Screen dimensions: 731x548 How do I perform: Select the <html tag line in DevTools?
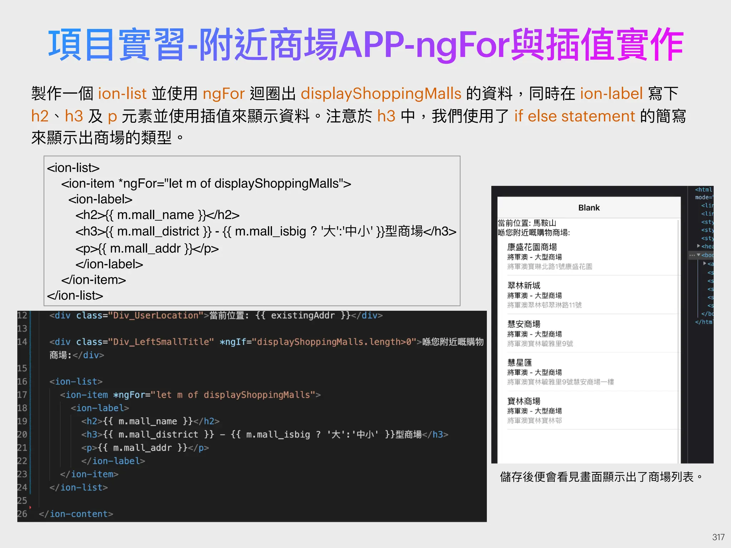(x=704, y=189)
